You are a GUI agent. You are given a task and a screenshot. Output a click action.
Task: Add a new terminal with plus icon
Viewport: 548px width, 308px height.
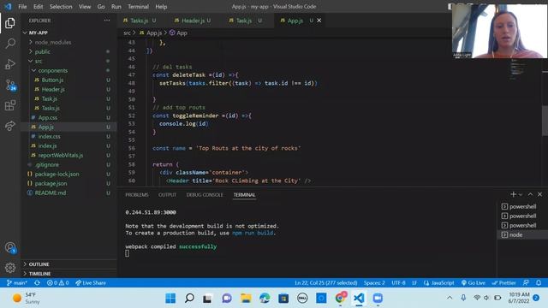click(513, 194)
